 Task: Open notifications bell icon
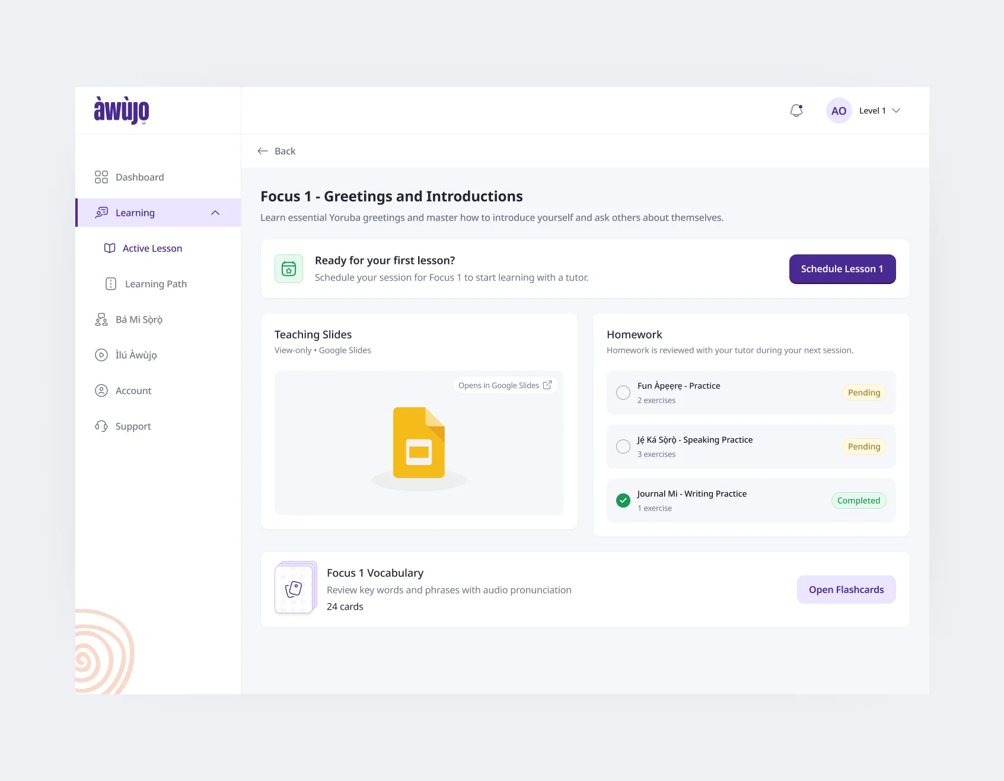click(796, 111)
